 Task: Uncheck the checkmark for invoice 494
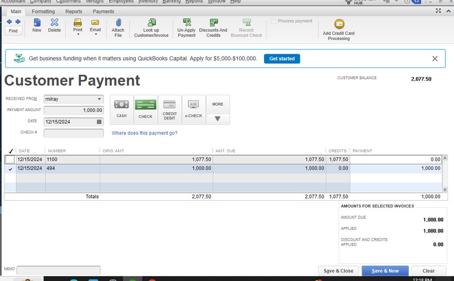pyautogui.click(x=10, y=169)
